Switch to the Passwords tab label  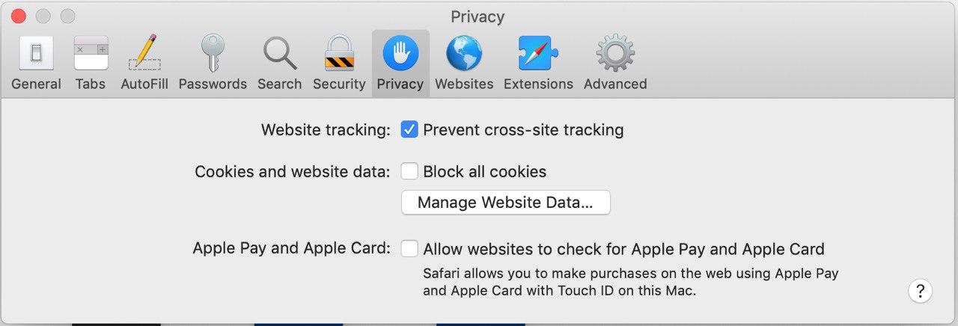click(x=213, y=84)
